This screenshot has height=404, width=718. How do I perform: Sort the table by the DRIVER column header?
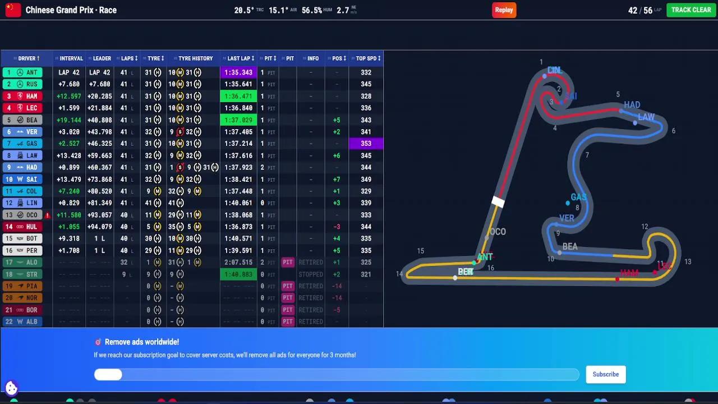point(27,58)
